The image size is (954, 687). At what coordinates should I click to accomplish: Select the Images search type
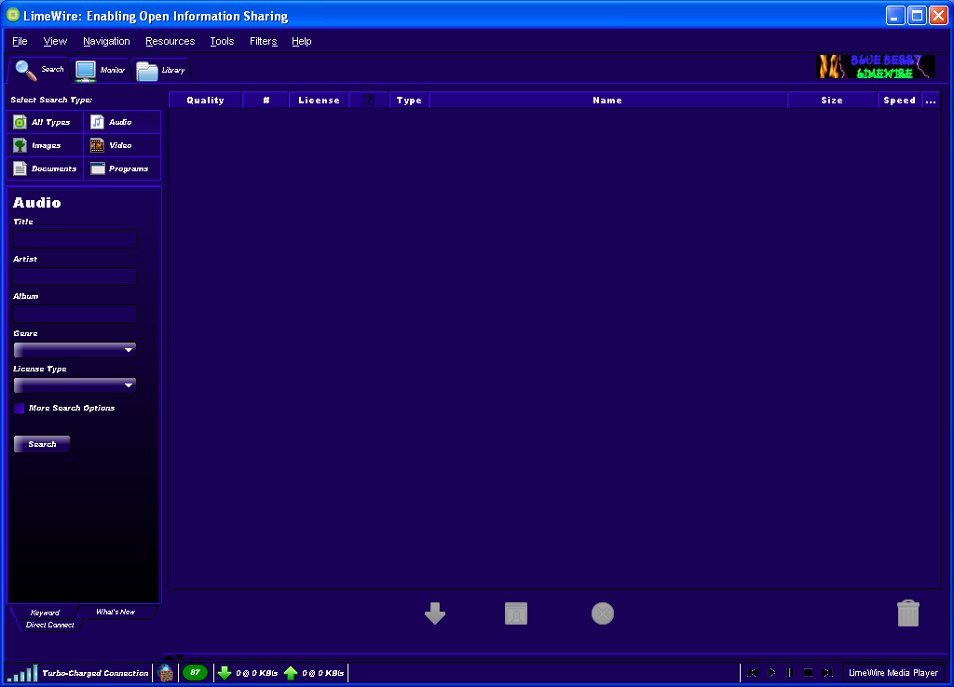coord(45,145)
